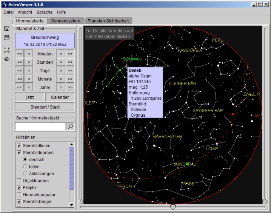This screenshot has width=271, height=213.
Task: Enable the Objektnamen checkbox
Action: click(19, 181)
